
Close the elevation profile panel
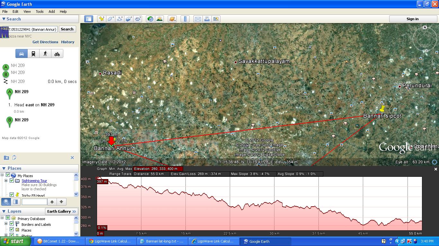[x=436, y=169]
